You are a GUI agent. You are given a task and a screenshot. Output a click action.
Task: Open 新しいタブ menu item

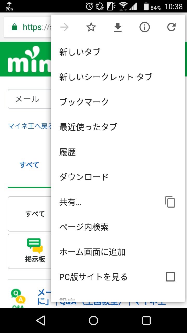click(x=80, y=52)
